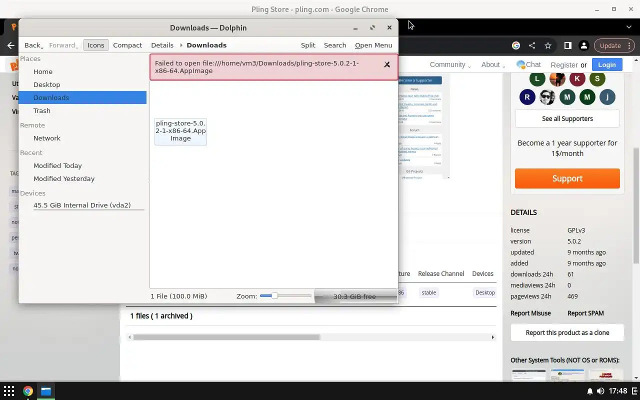Image resolution: width=640 pixels, height=400 pixels.
Task: Open About dropdown on Pling site
Action: pyautogui.click(x=493, y=64)
